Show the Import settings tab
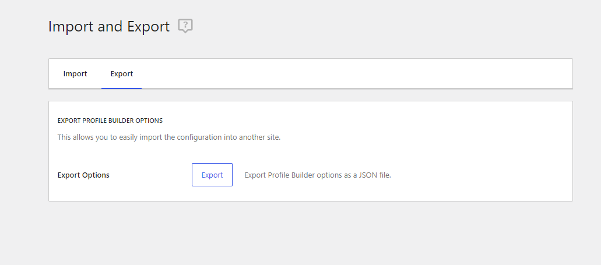This screenshot has width=601, height=265. pyautogui.click(x=75, y=73)
